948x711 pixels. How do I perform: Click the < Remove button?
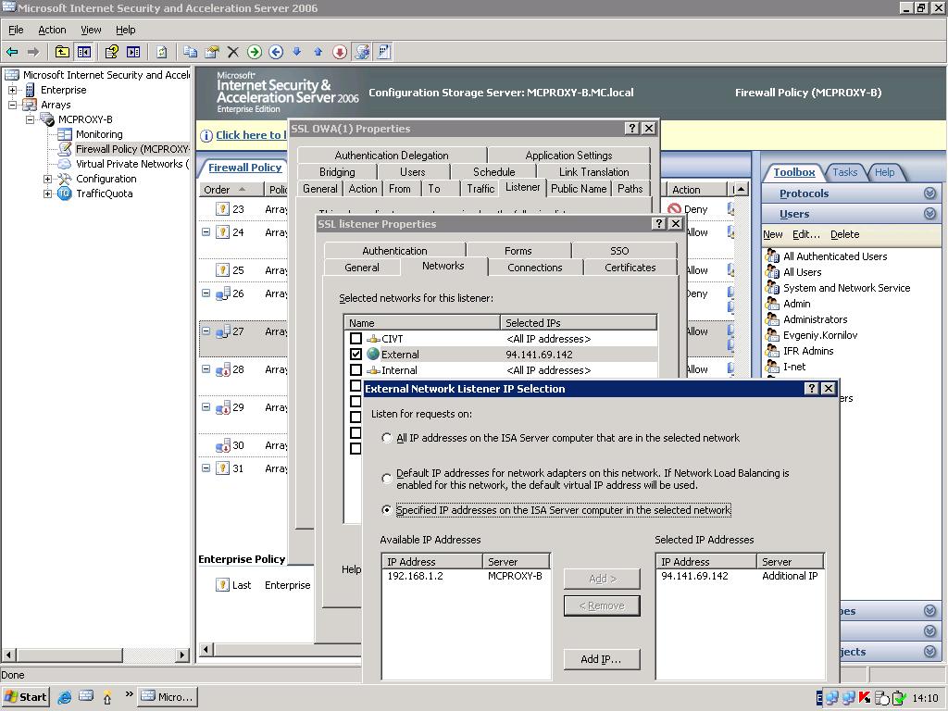(x=602, y=605)
